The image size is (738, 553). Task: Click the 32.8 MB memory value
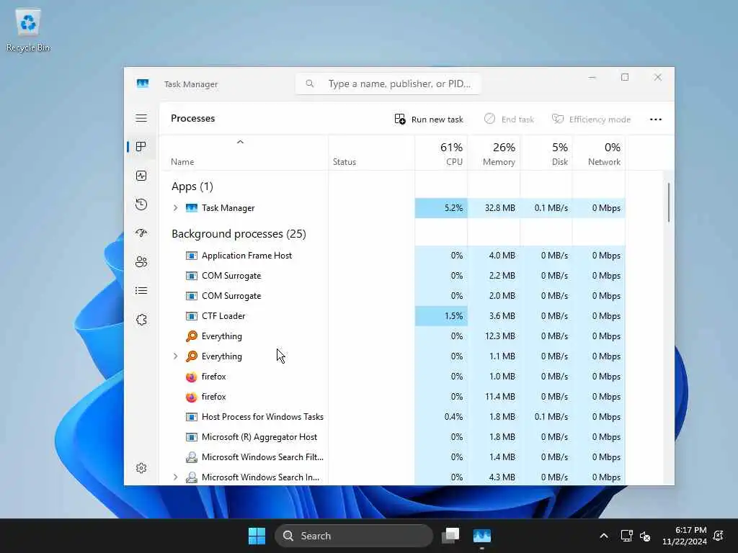(x=500, y=208)
